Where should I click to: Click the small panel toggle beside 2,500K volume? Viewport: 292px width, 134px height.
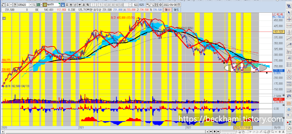pyautogui.click(x=284, y=95)
